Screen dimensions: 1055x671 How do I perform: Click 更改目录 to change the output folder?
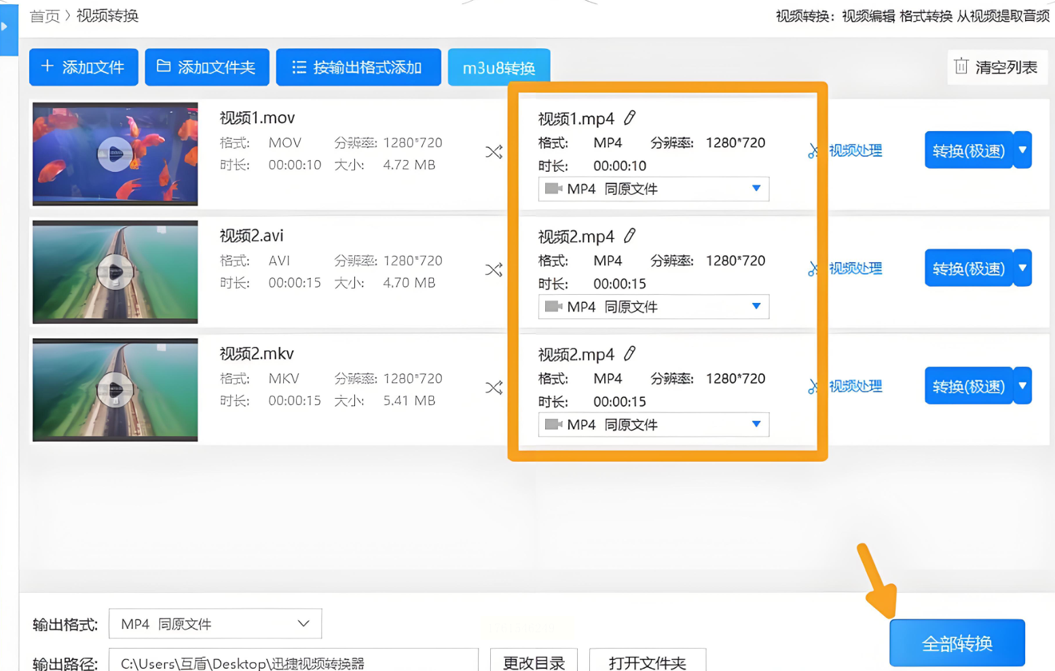click(534, 662)
